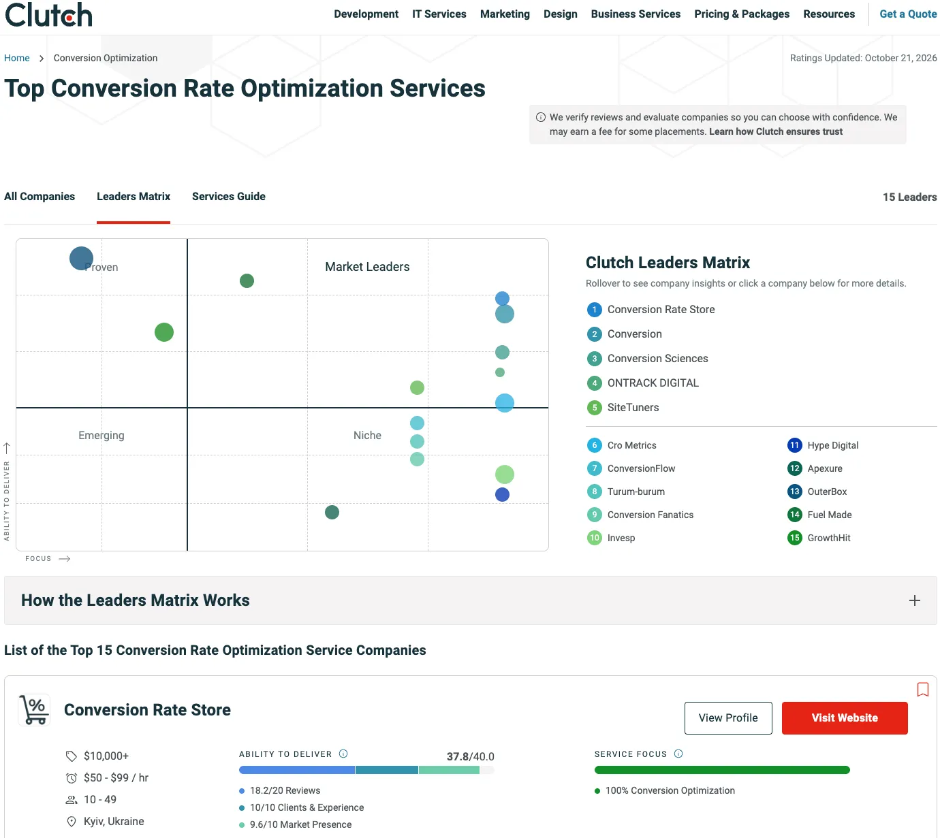Click dark green bubble in Niche quadrant
The width and height of the screenshot is (940, 838).
[x=332, y=512]
